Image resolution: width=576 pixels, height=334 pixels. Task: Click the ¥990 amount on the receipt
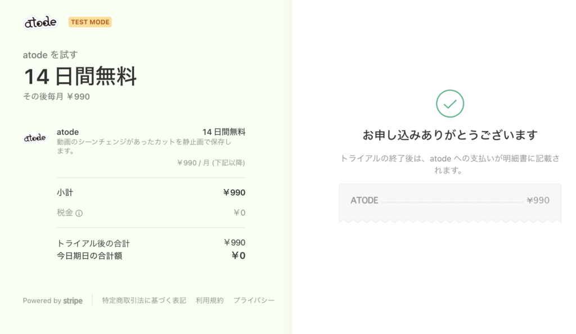click(538, 200)
